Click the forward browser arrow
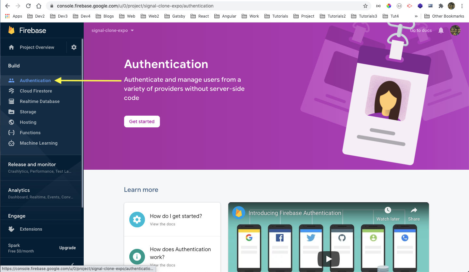The image size is (469, 272). click(18, 6)
